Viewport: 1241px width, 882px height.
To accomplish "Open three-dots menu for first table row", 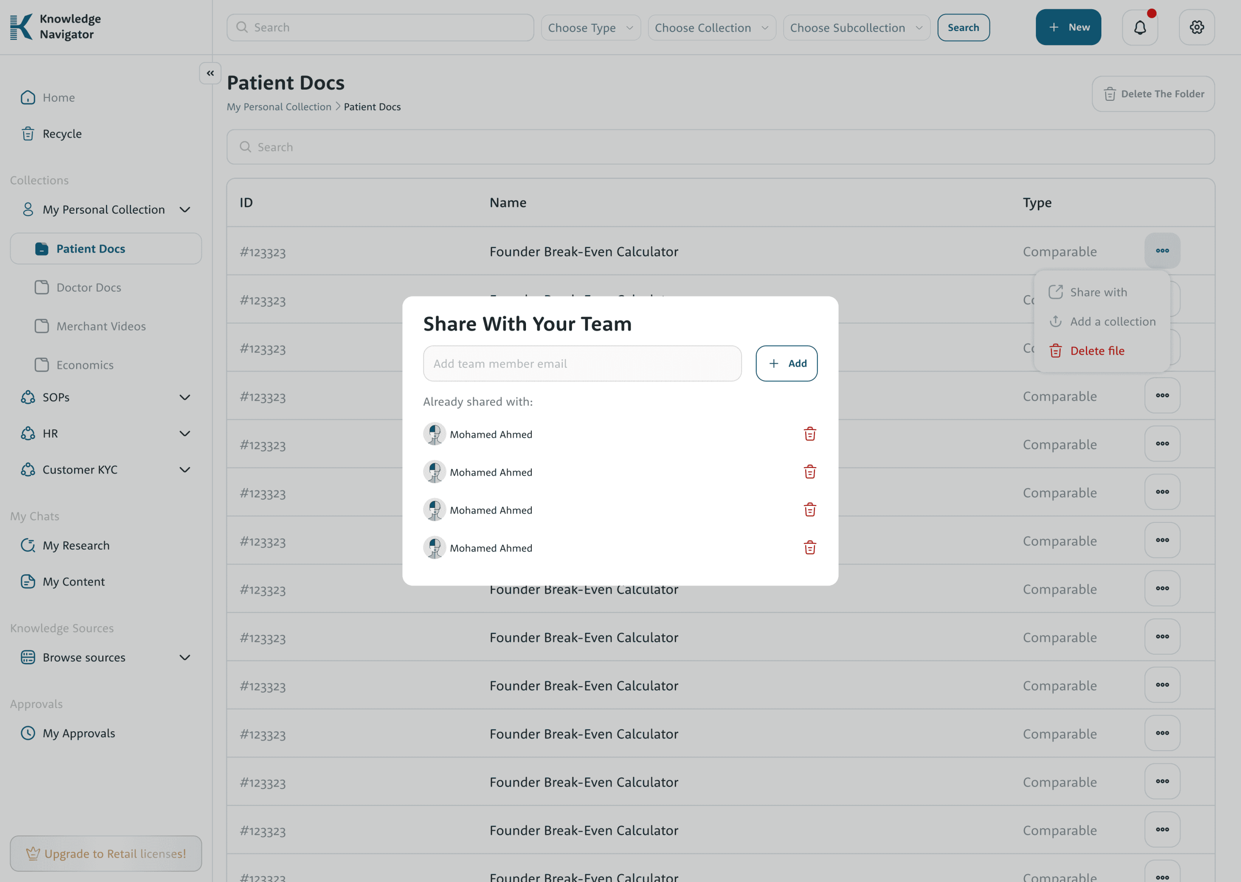I will click(x=1161, y=251).
